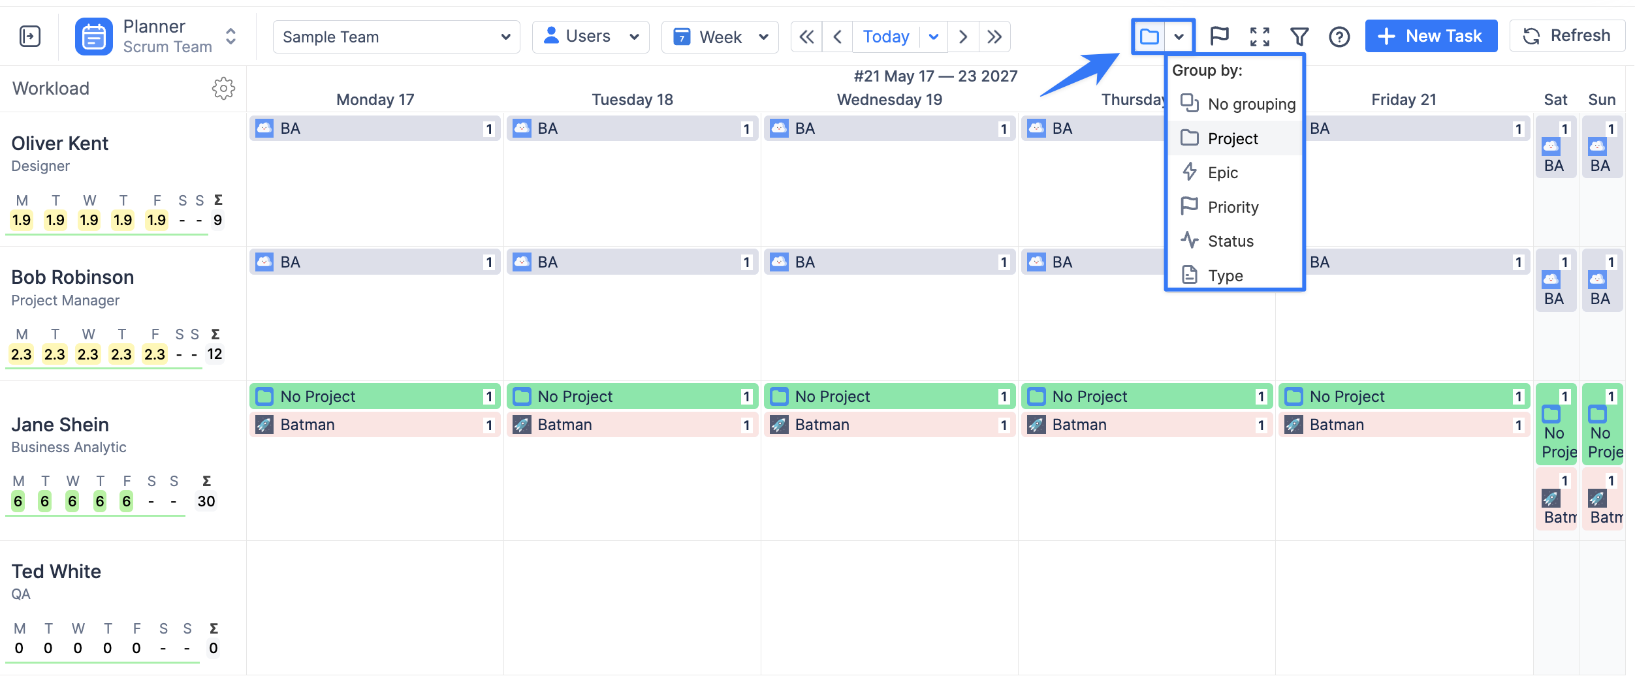Open Workload settings gear

pyautogui.click(x=223, y=88)
